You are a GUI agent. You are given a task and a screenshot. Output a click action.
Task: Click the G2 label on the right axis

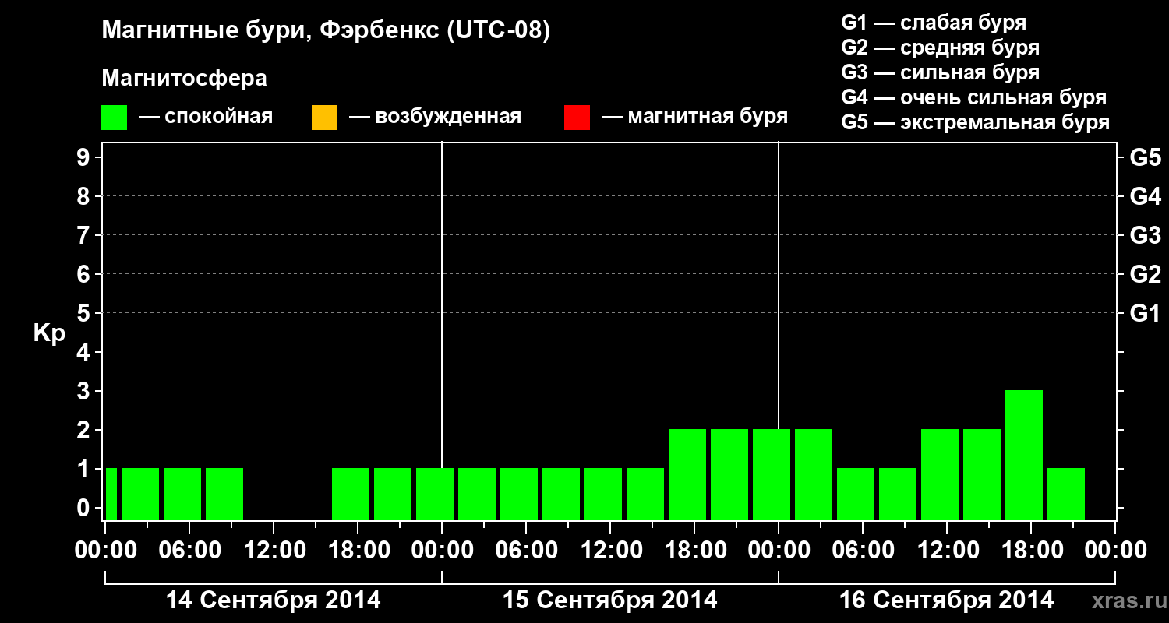point(1145,274)
